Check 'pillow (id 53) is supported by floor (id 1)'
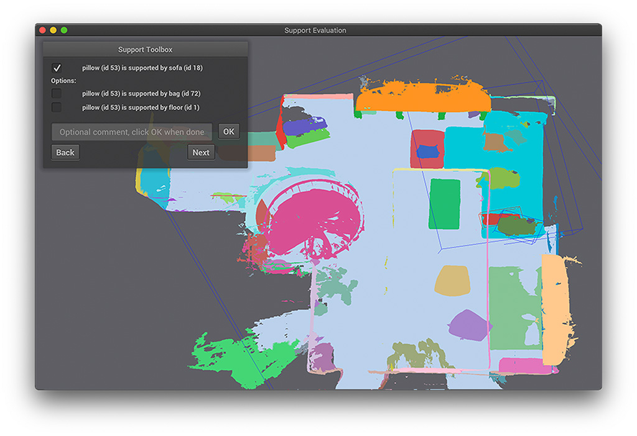The image size is (637, 436). click(57, 107)
